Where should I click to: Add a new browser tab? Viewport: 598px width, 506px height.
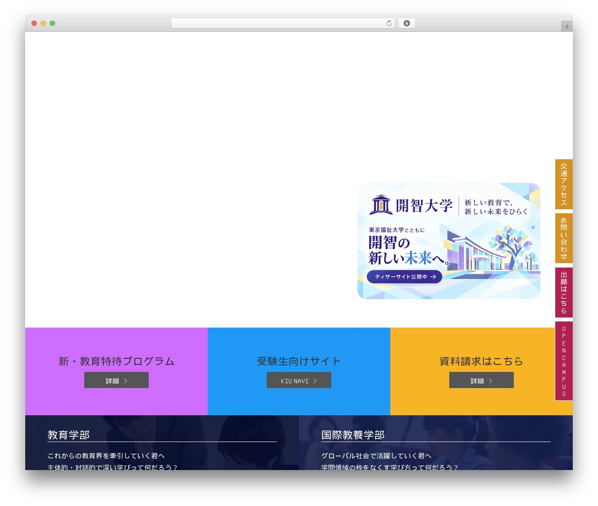point(567,27)
